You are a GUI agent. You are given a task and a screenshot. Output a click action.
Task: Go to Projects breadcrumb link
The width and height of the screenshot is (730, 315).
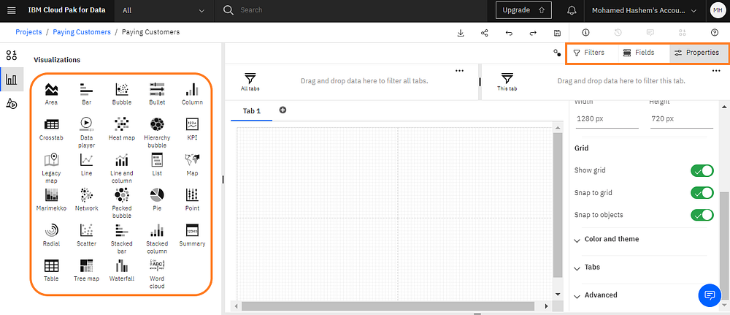28,32
